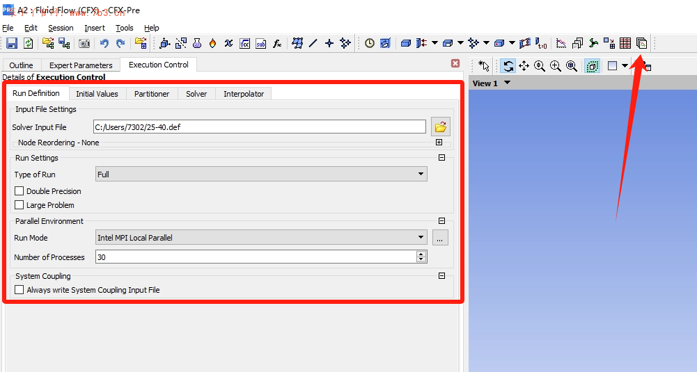The image size is (697, 372).
Task: Click the Save Case toolbar icon
Action: [x=12, y=43]
